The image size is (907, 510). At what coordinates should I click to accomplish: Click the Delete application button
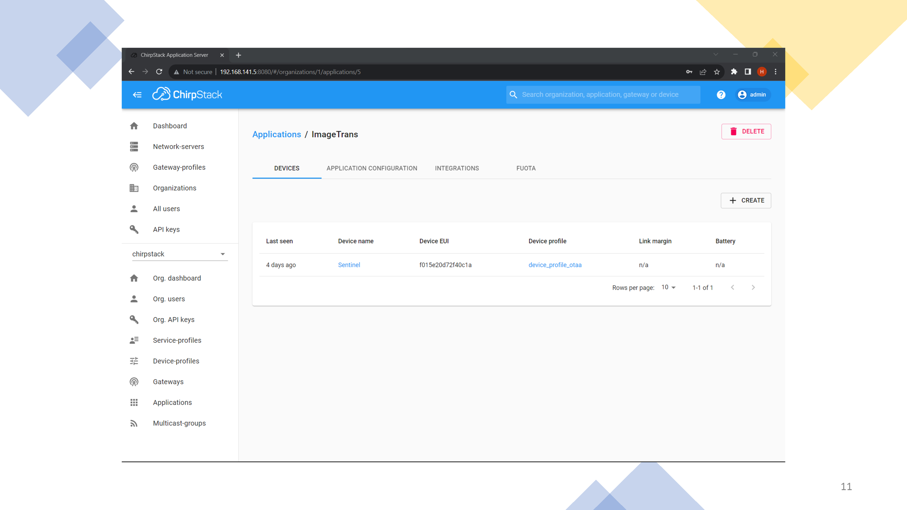point(746,131)
